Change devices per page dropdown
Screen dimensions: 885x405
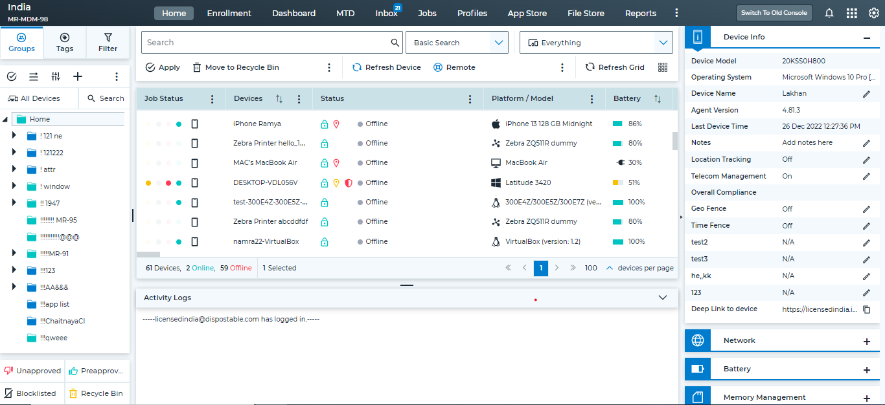pyautogui.click(x=610, y=268)
